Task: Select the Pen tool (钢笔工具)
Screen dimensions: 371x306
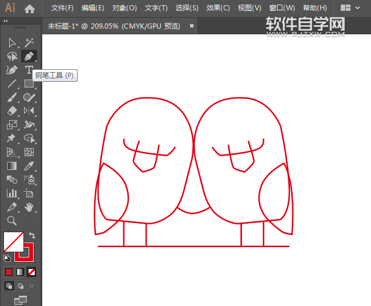Action: (x=29, y=57)
